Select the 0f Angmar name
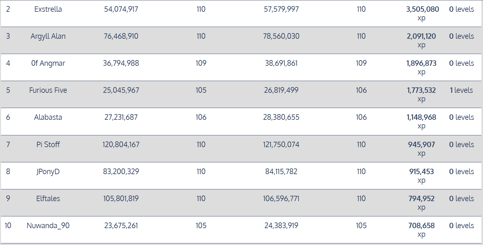This screenshot has width=483, height=245. [48, 63]
